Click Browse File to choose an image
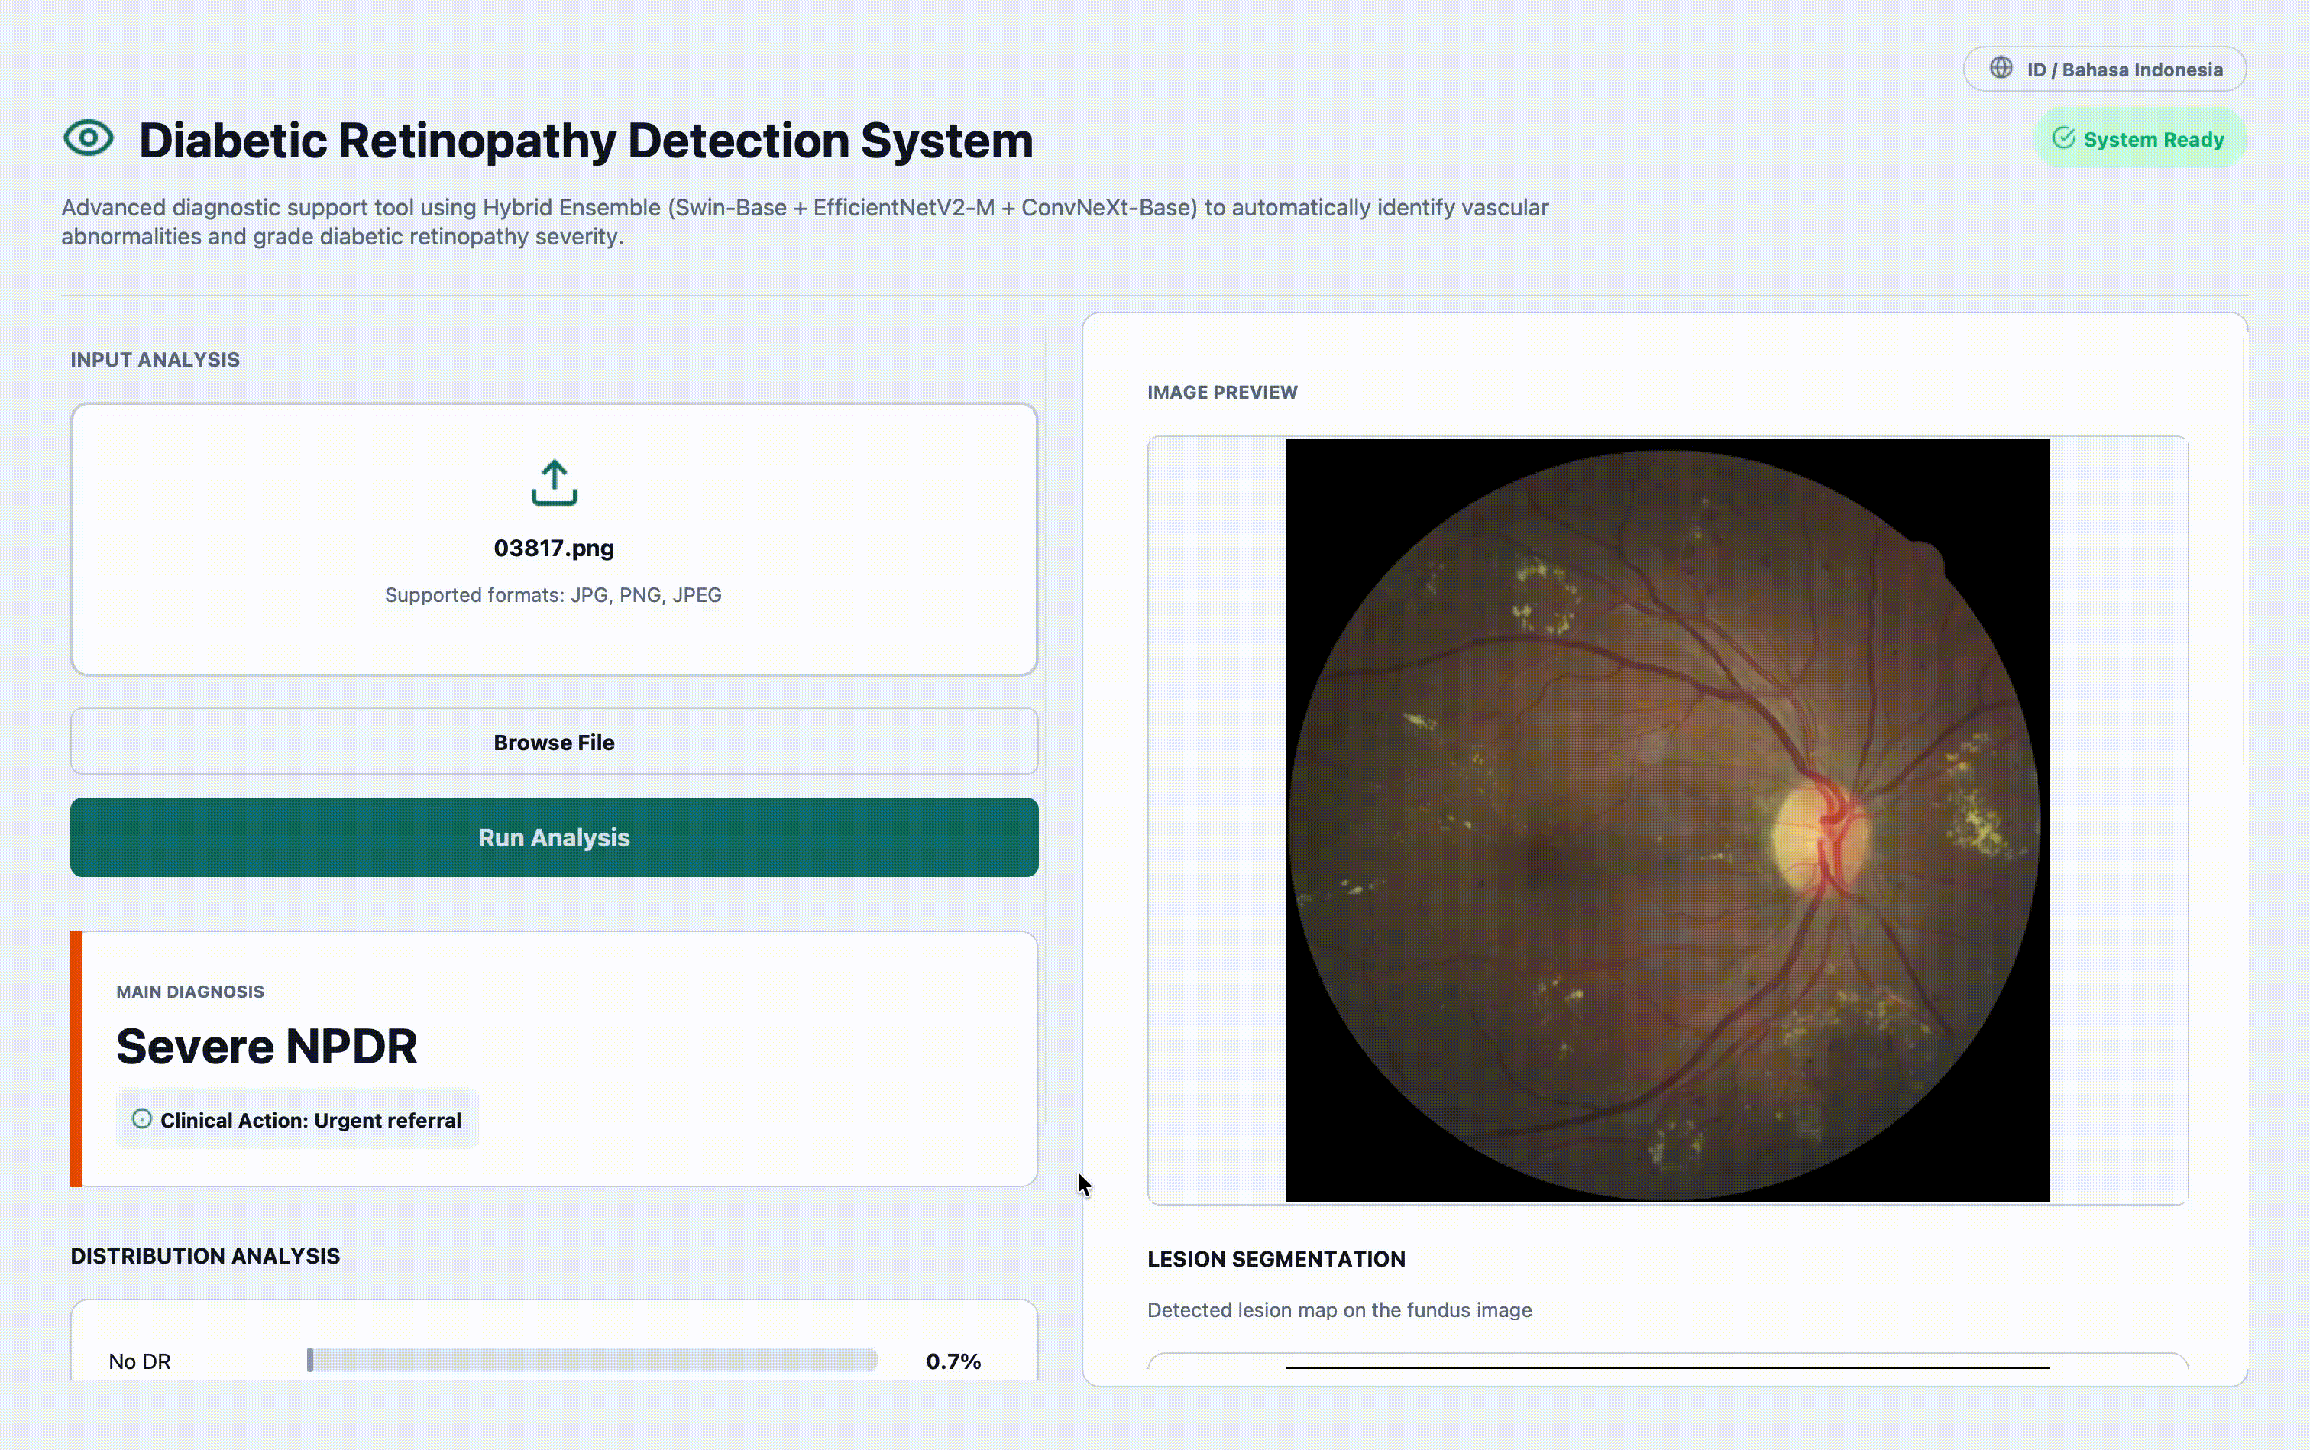 (x=555, y=741)
